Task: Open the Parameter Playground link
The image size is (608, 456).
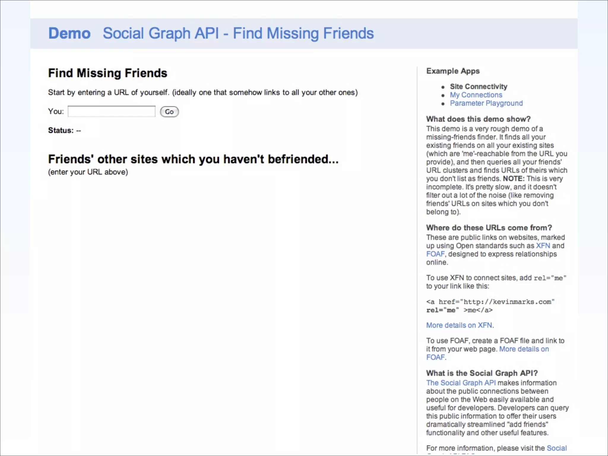Action: click(486, 103)
